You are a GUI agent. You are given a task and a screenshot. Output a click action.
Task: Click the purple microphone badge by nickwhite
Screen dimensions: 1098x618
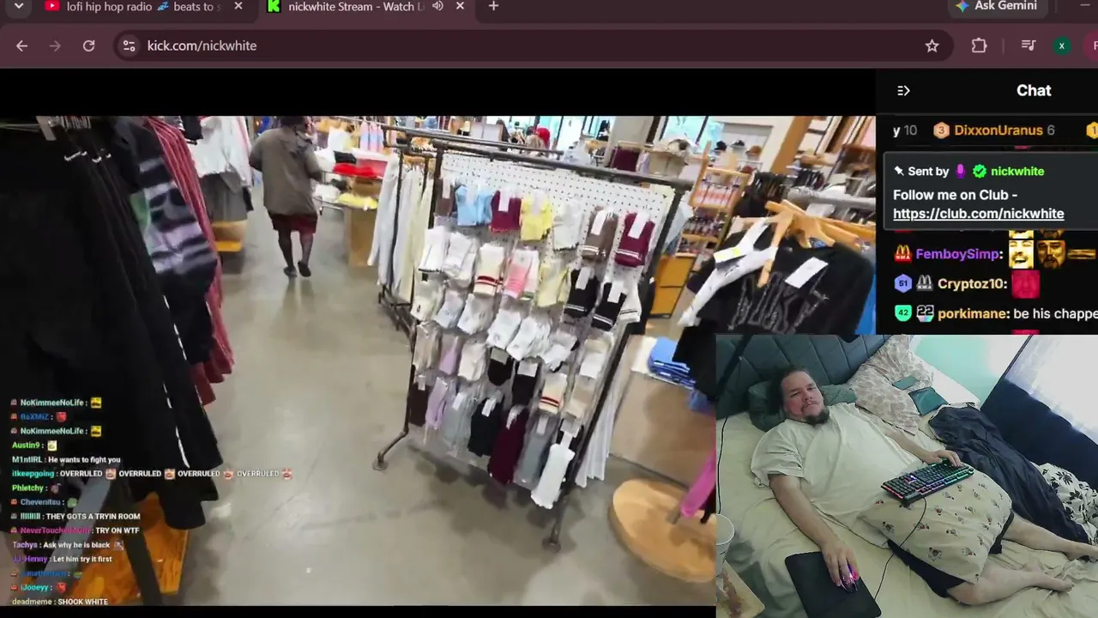(961, 171)
